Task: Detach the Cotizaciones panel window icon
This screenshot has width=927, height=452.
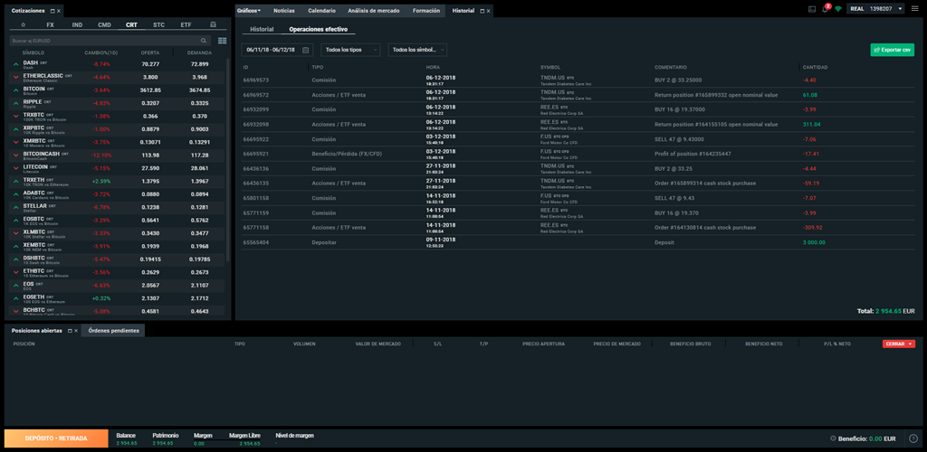Action: coord(52,11)
